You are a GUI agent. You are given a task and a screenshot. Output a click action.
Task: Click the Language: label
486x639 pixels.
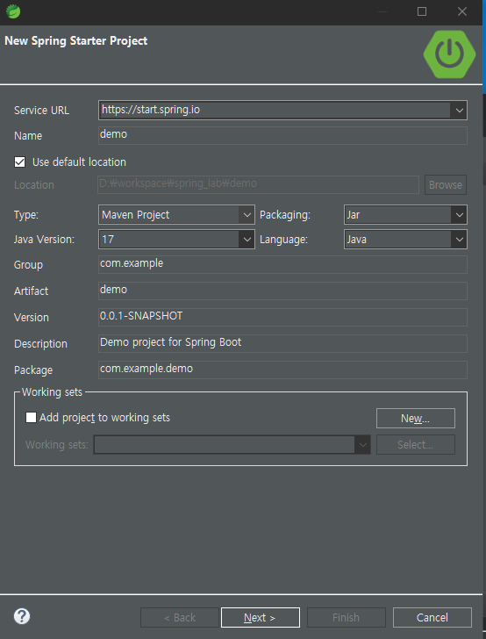coord(283,240)
